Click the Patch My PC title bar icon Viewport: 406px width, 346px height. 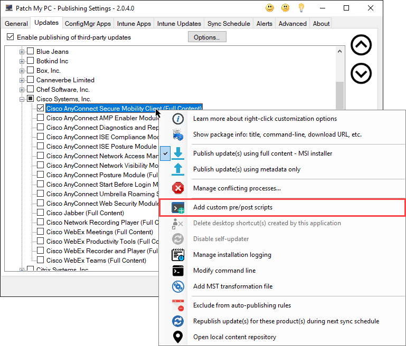[x=9, y=8]
